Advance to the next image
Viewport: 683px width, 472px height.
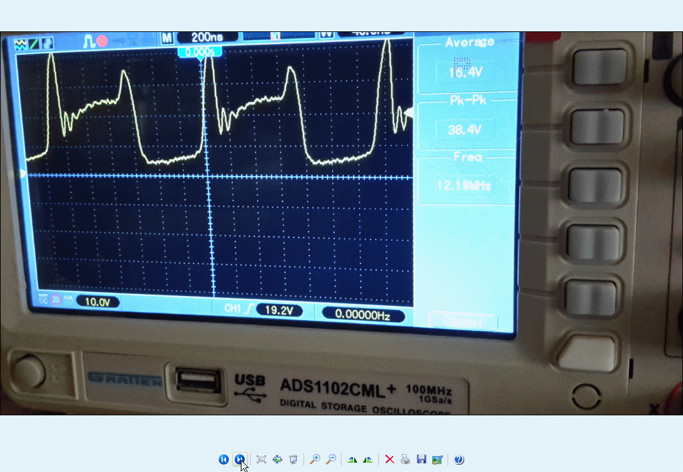[239, 459]
